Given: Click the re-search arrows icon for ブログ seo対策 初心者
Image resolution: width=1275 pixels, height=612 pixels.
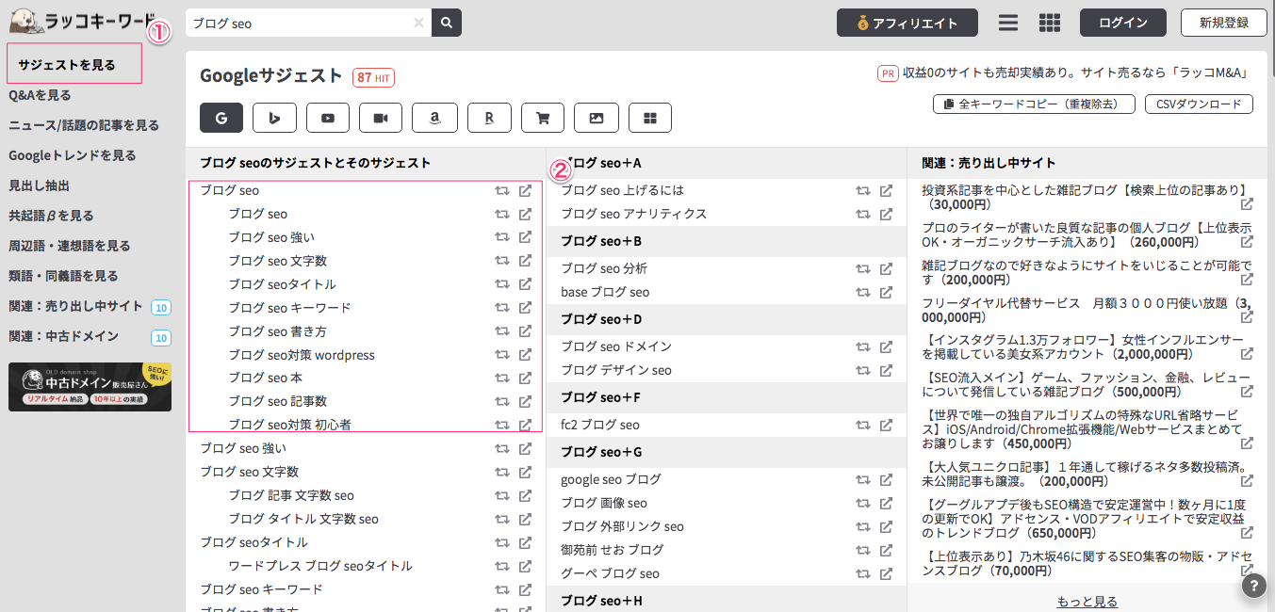Looking at the screenshot, I should 502,426.
